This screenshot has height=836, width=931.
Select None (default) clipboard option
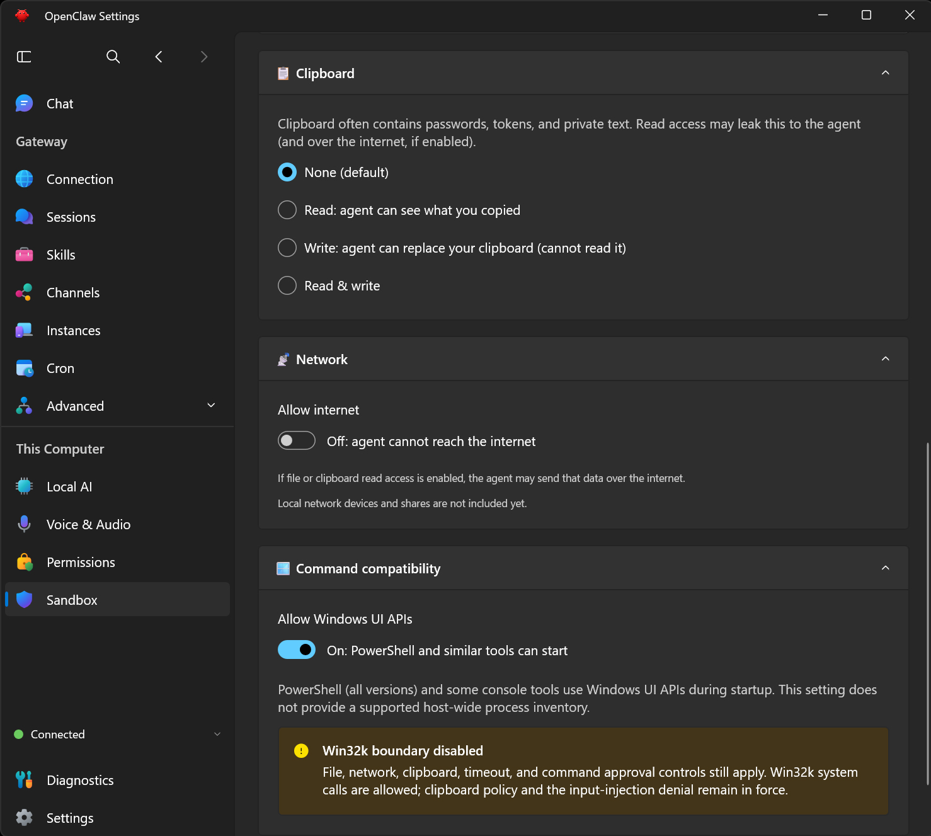click(287, 172)
